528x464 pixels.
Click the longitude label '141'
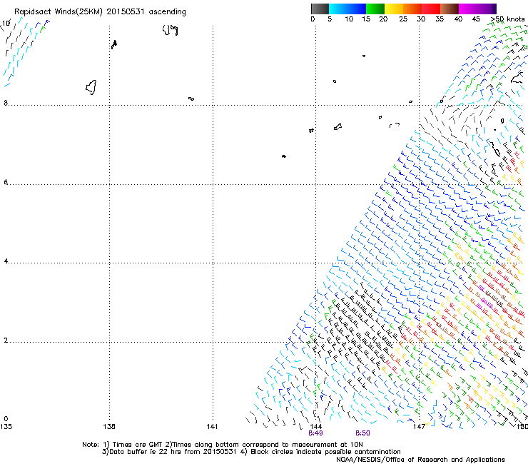[x=212, y=427]
